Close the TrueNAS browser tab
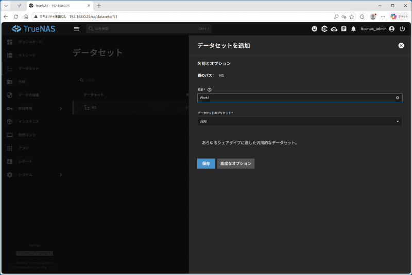This screenshot has height=275, width=412. (x=89, y=6)
